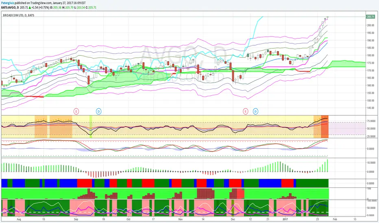
Task: Click the 200.00 price axis label
Action: click(x=370, y=26)
